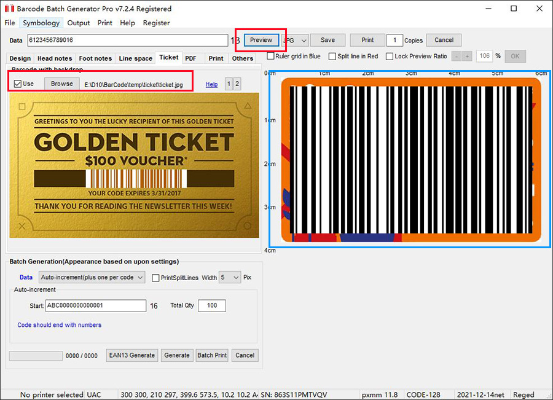Click the Start field with ABC0000000000001
The width and height of the screenshot is (553, 400).
[x=96, y=305]
